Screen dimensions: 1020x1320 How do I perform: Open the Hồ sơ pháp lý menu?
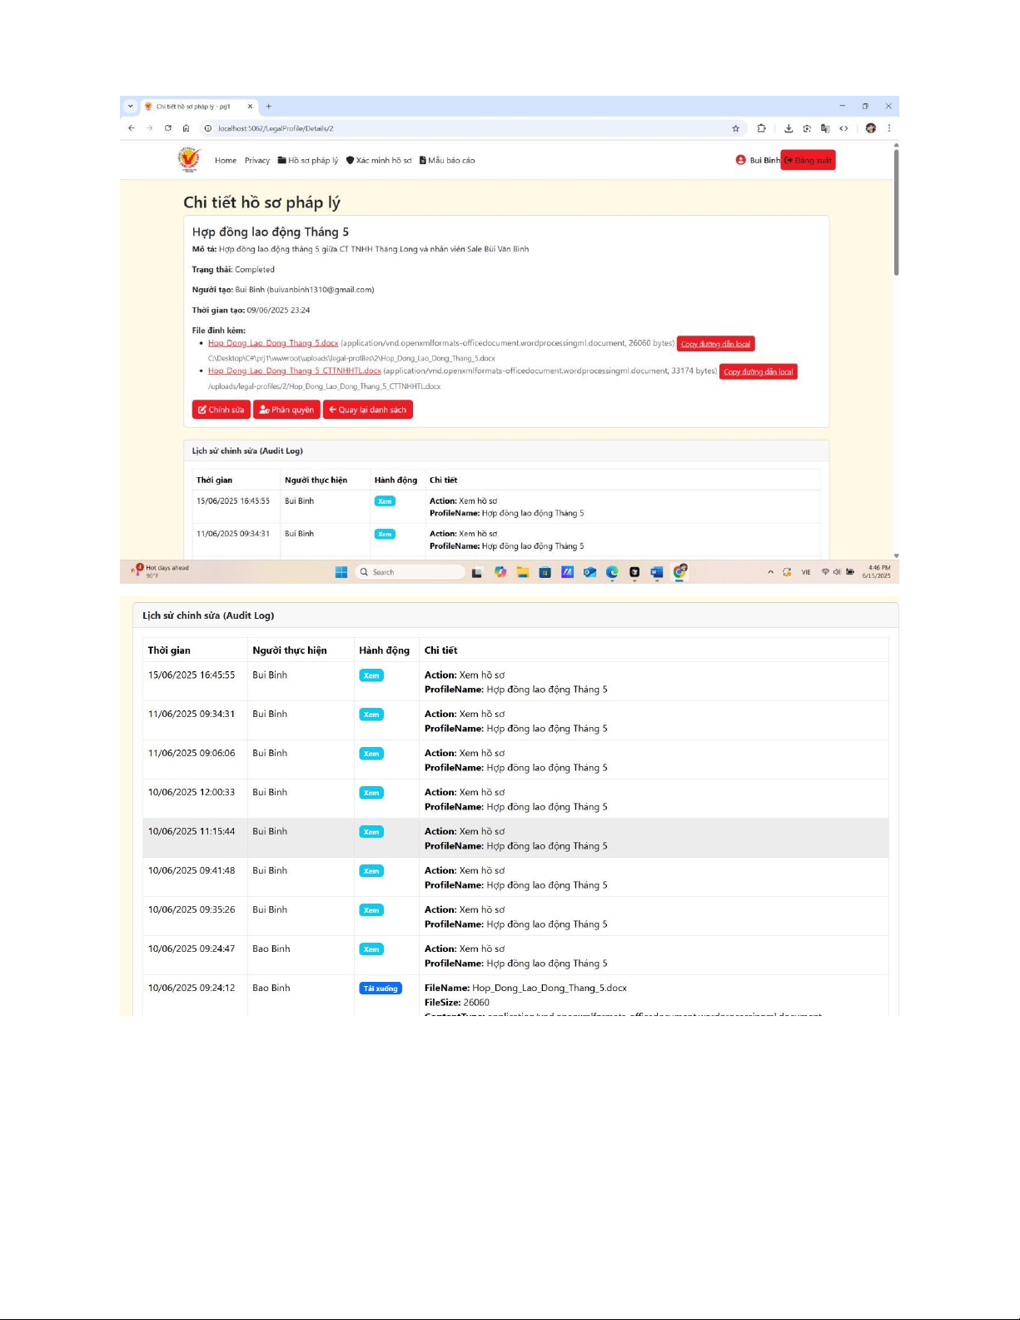click(308, 161)
